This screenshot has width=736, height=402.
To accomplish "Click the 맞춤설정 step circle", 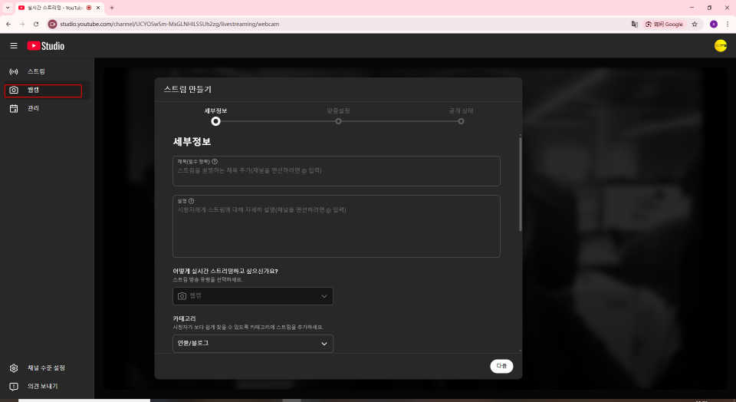I will click(x=338, y=121).
